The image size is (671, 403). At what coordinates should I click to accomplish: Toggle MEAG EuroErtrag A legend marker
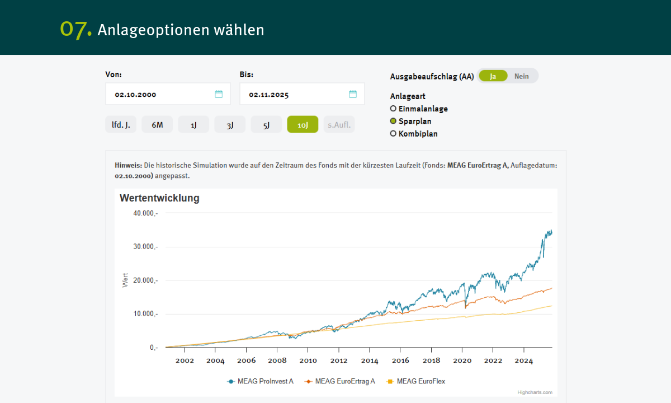(x=308, y=381)
